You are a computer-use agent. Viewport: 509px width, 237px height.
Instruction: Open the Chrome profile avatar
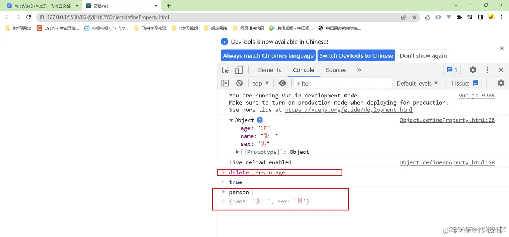(491, 17)
